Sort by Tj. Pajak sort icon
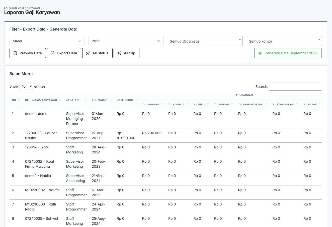Screen dimensions: 332x227 point(320,104)
